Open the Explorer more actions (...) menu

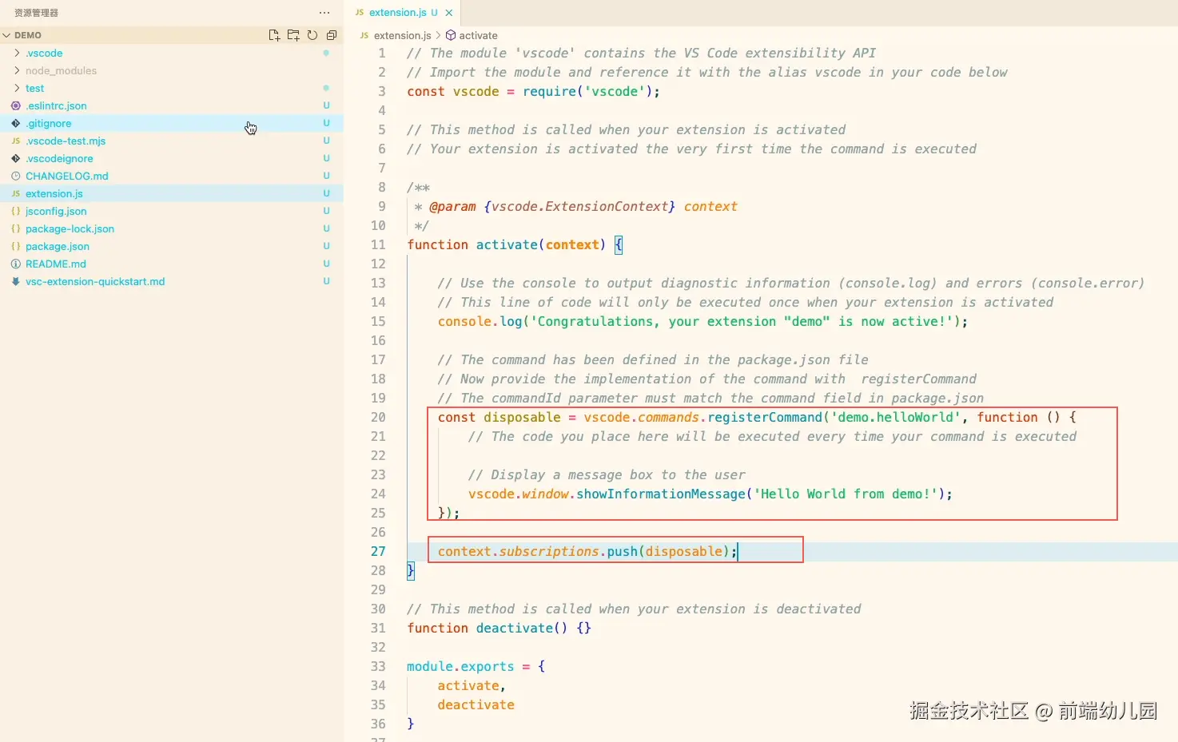tap(324, 13)
